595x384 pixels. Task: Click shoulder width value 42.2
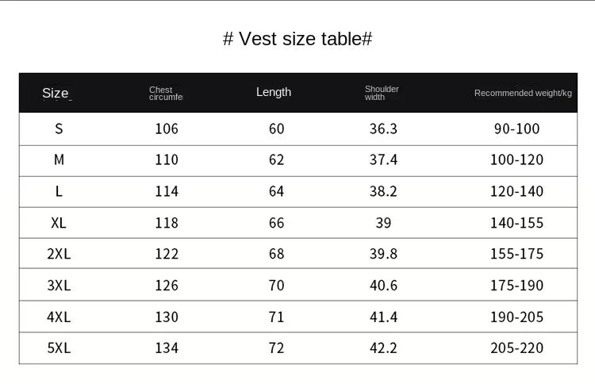383,348
